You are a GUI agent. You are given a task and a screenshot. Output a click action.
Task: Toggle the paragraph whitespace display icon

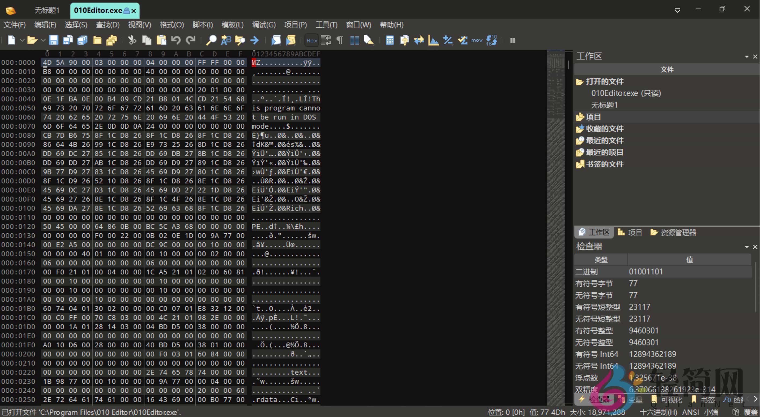tap(339, 40)
